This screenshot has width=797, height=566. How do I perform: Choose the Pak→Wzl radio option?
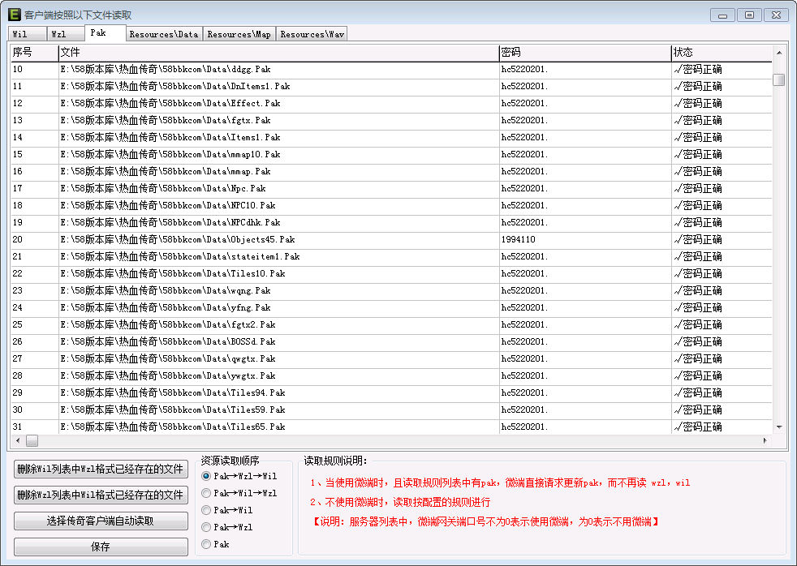(206, 527)
